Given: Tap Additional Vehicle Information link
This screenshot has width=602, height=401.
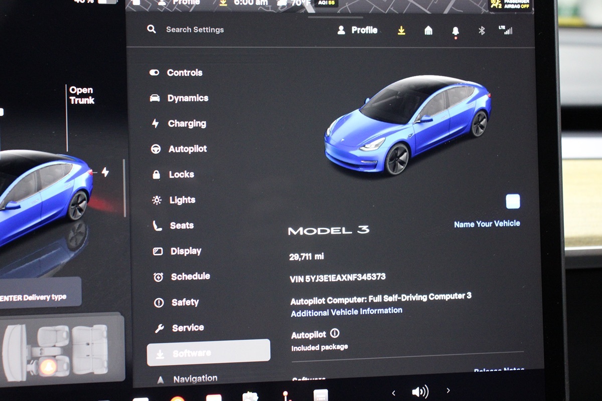Looking at the screenshot, I should point(347,312).
